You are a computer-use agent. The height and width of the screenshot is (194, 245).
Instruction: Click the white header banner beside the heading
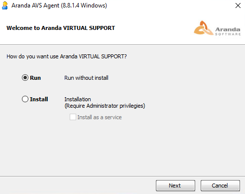(x=153, y=28)
